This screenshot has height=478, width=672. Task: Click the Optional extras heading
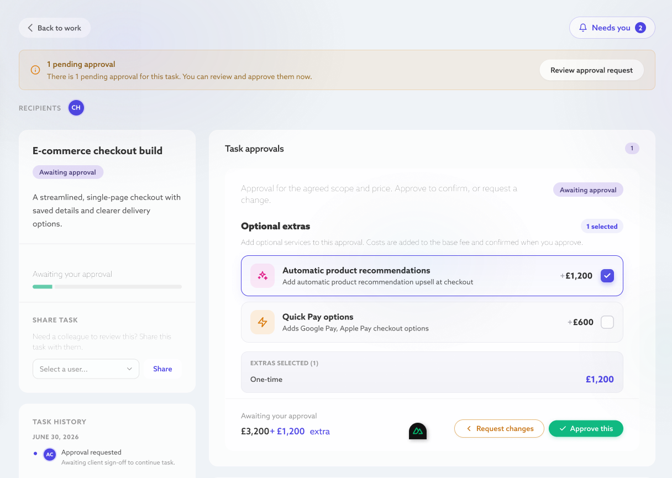275,226
